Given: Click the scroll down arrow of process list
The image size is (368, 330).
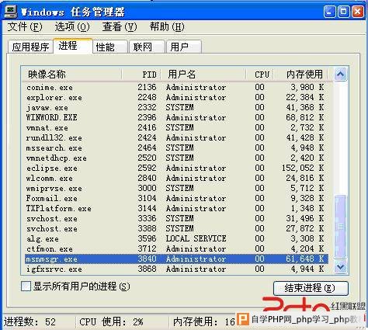Looking at the screenshot, I should point(340,266).
